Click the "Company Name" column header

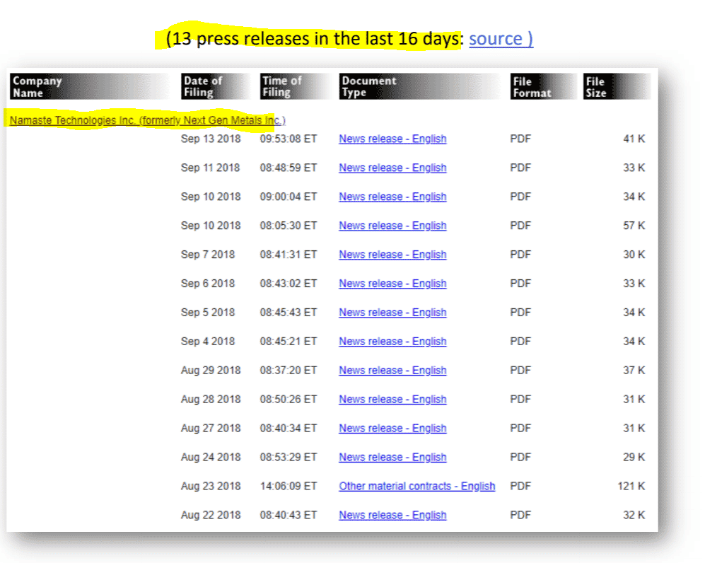click(90, 86)
